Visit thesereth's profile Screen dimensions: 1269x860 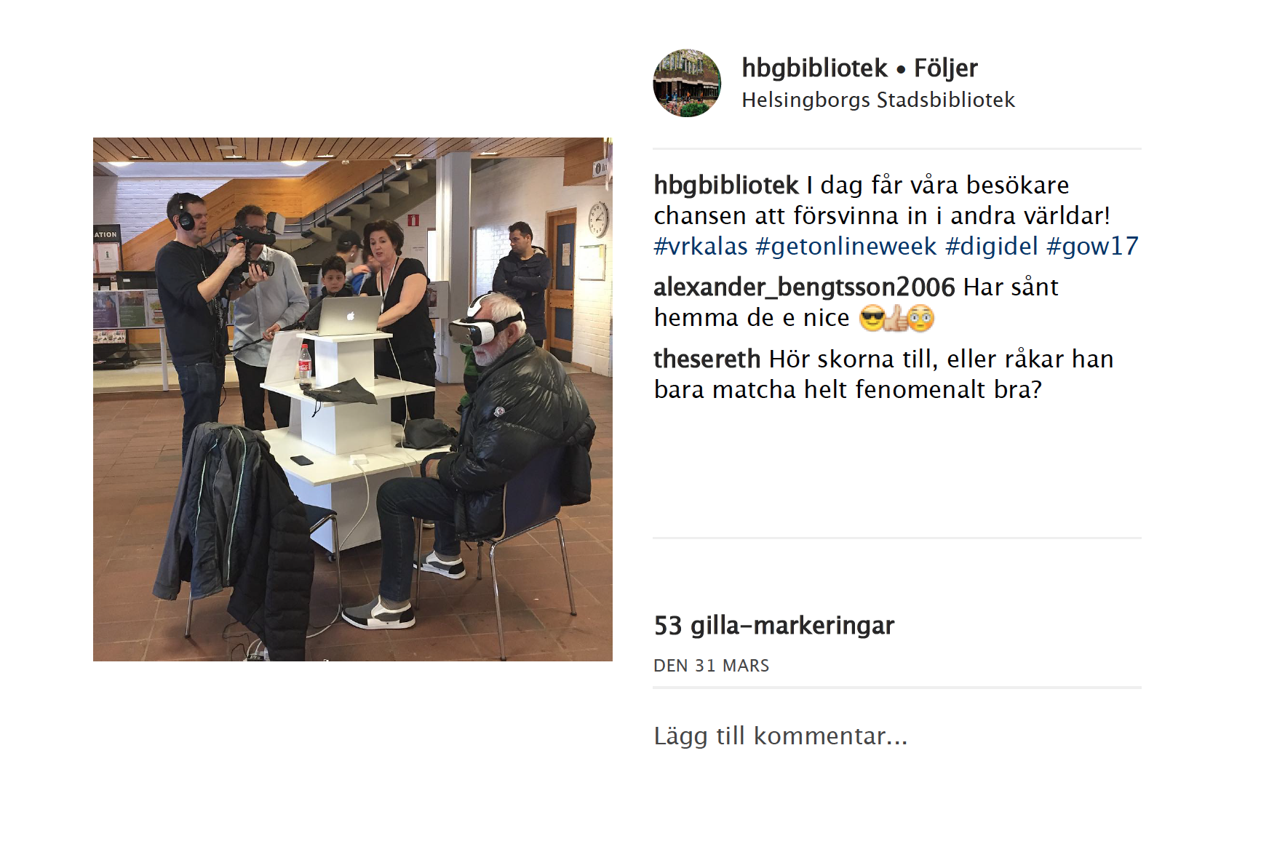(707, 359)
